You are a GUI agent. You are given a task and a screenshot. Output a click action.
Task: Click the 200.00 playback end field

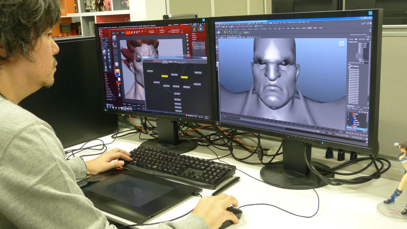(324, 132)
